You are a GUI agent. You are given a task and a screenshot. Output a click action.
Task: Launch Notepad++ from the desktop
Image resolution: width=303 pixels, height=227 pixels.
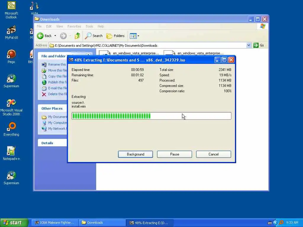coord(11,153)
